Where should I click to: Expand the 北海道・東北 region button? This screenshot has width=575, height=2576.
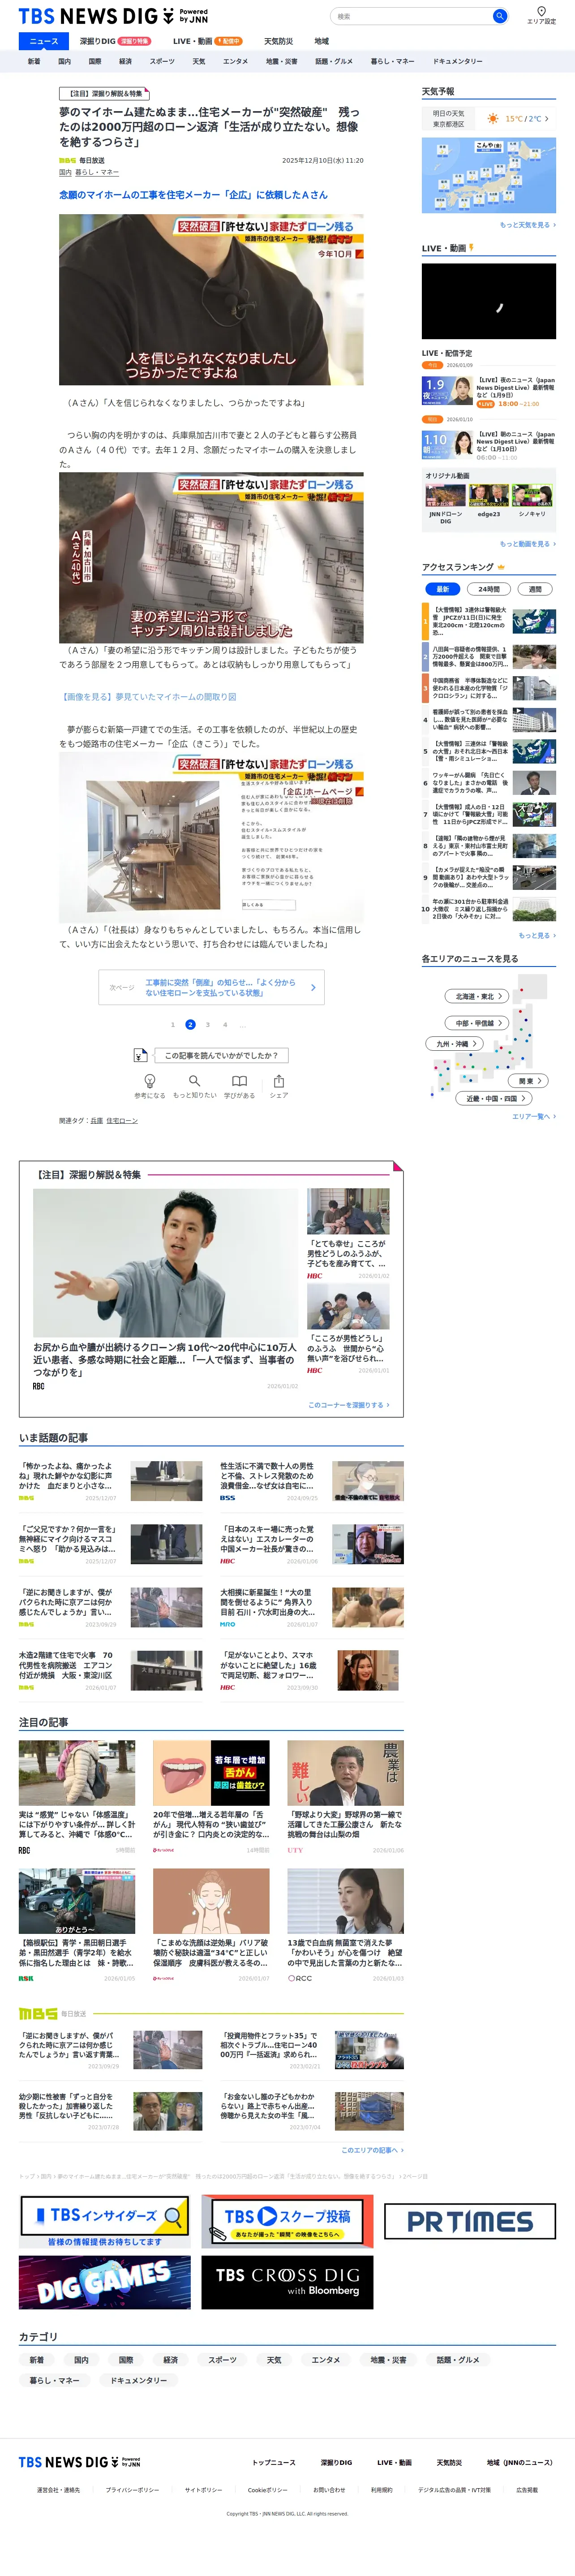click(x=478, y=996)
